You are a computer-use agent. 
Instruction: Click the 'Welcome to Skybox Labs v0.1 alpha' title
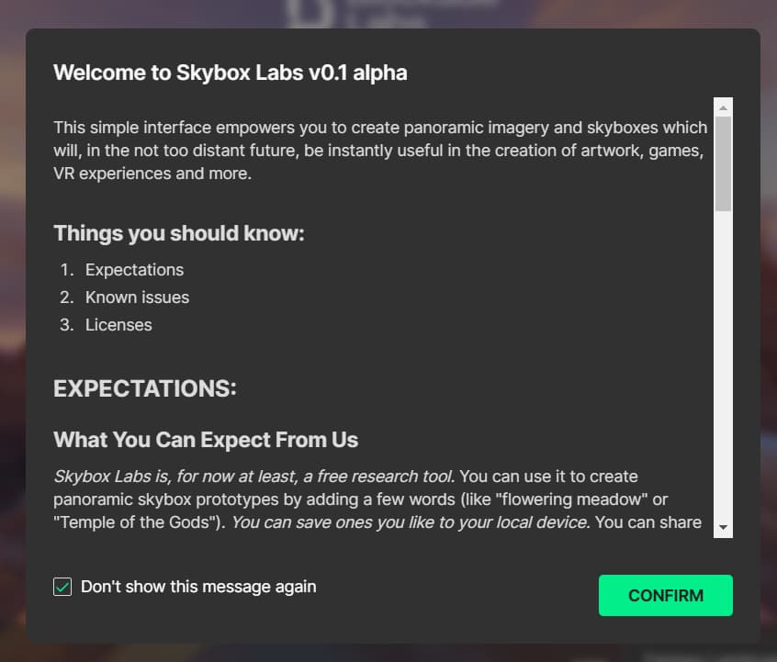pos(231,73)
